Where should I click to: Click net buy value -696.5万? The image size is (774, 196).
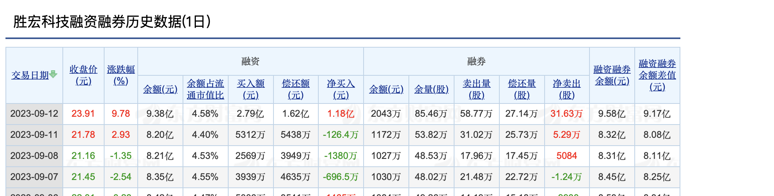[x=341, y=177]
